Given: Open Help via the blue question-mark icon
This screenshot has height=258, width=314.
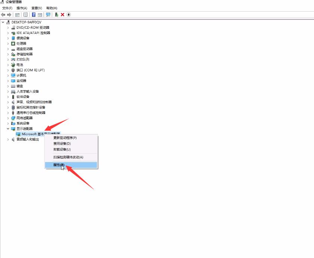Looking at the screenshot, I should click(x=34, y=15).
